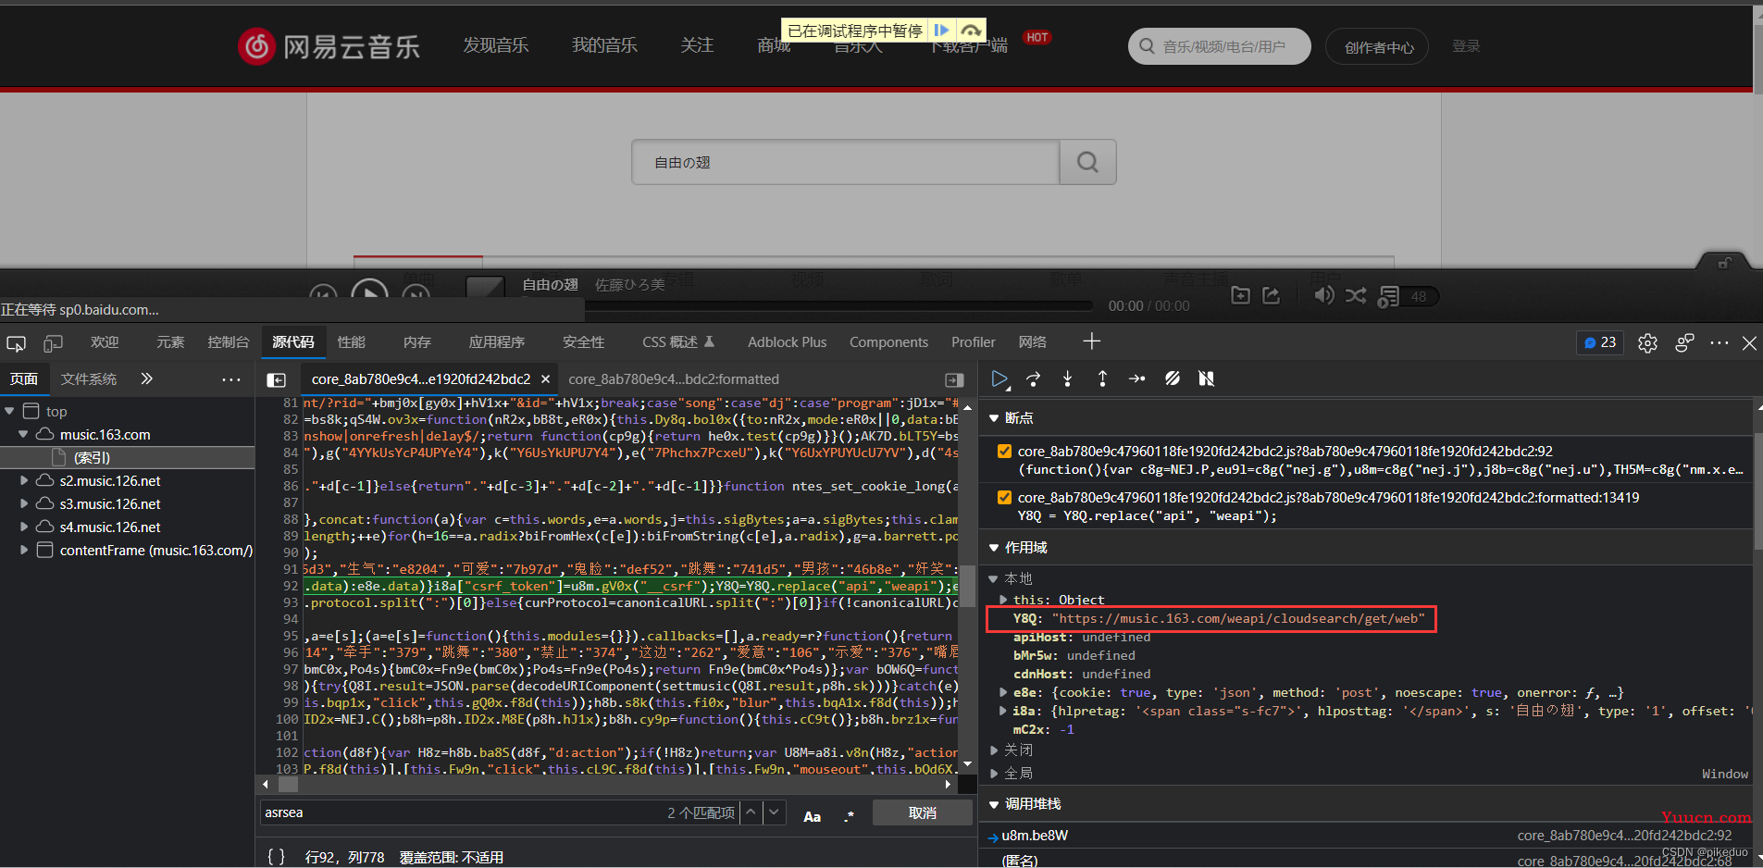Switch to the 网络 tab
This screenshot has width=1763, height=868.
(1033, 342)
